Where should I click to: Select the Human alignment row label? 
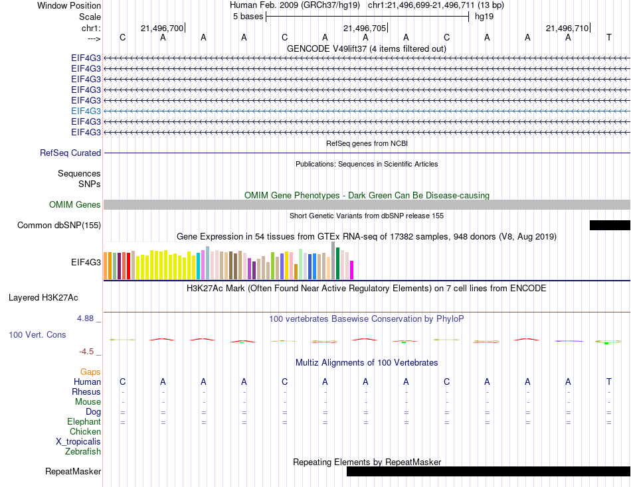pyautogui.click(x=87, y=382)
